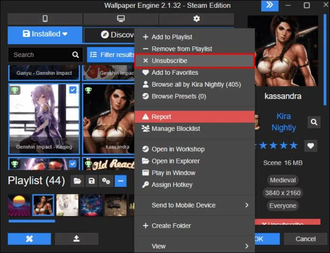Select the white animal playlist thumbnail

[67, 205]
